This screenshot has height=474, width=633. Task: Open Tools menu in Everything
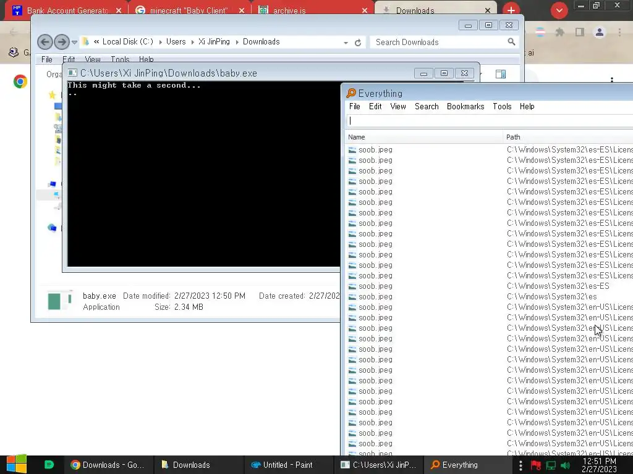tap(502, 106)
